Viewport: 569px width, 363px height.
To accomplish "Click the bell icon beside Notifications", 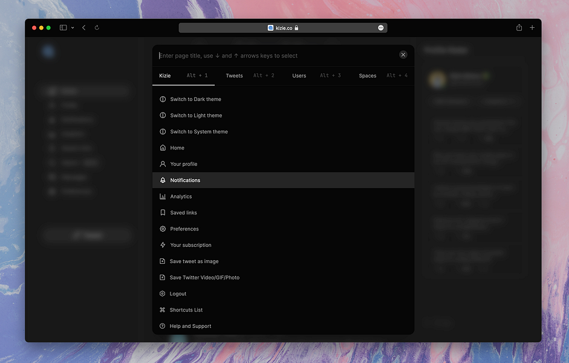I will pyautogui.click(x=163, y=180).
